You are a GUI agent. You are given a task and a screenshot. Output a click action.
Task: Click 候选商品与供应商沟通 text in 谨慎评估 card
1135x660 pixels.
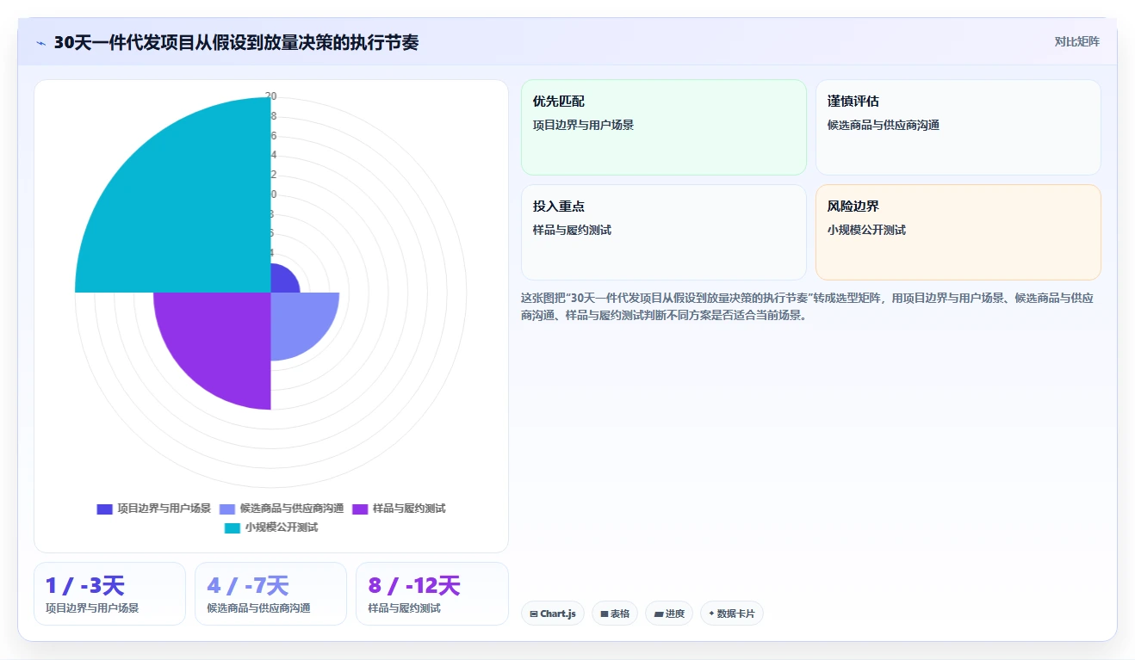(x=884, y=125)
